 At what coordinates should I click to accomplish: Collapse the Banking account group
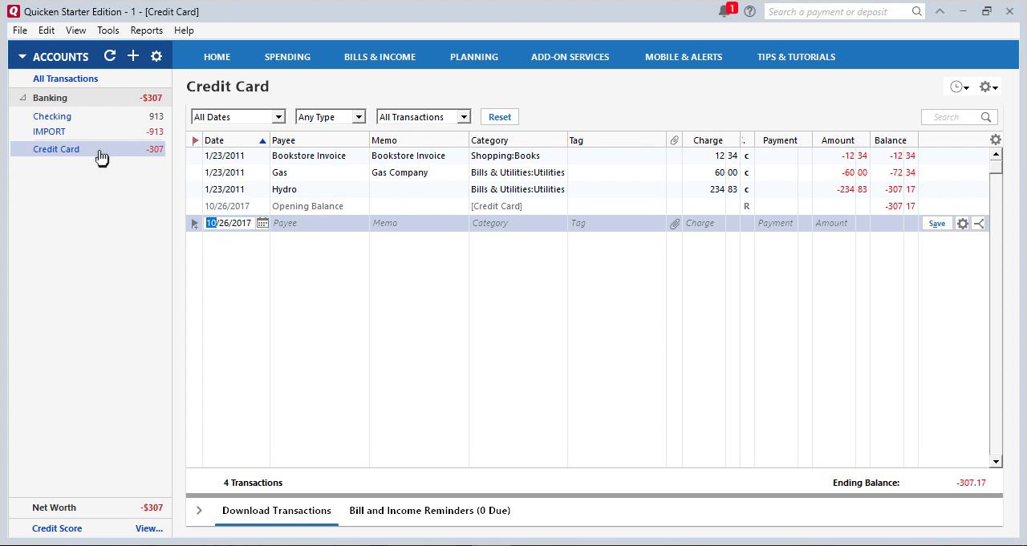click(22, 98)
